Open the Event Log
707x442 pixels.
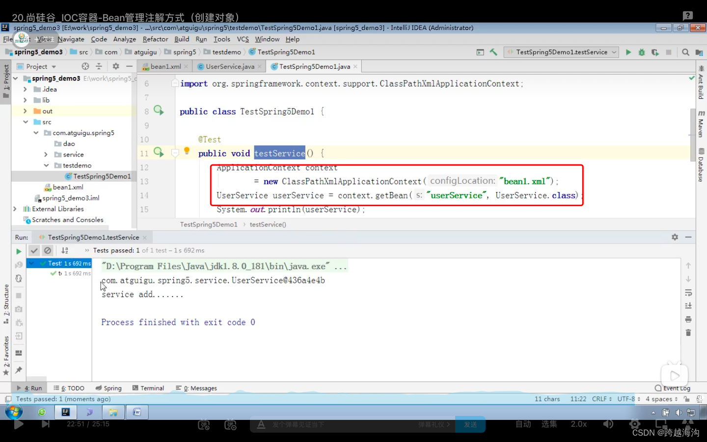click(673, 388)
